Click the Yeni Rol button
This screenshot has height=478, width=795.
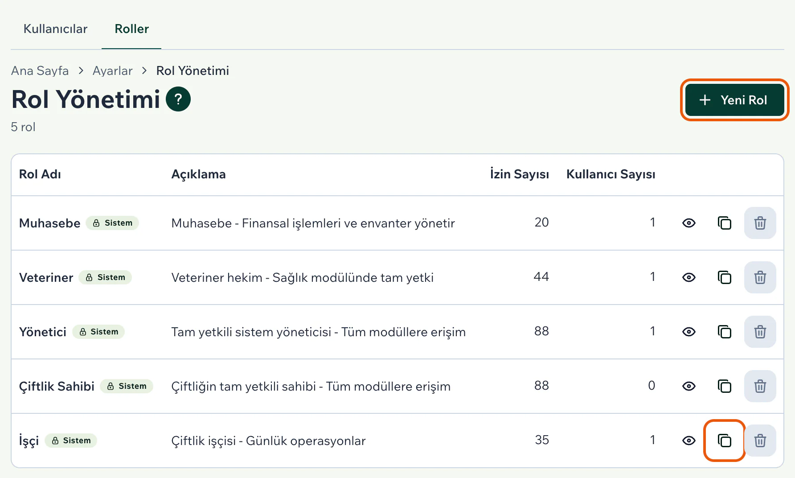click(x=734, y=100)
